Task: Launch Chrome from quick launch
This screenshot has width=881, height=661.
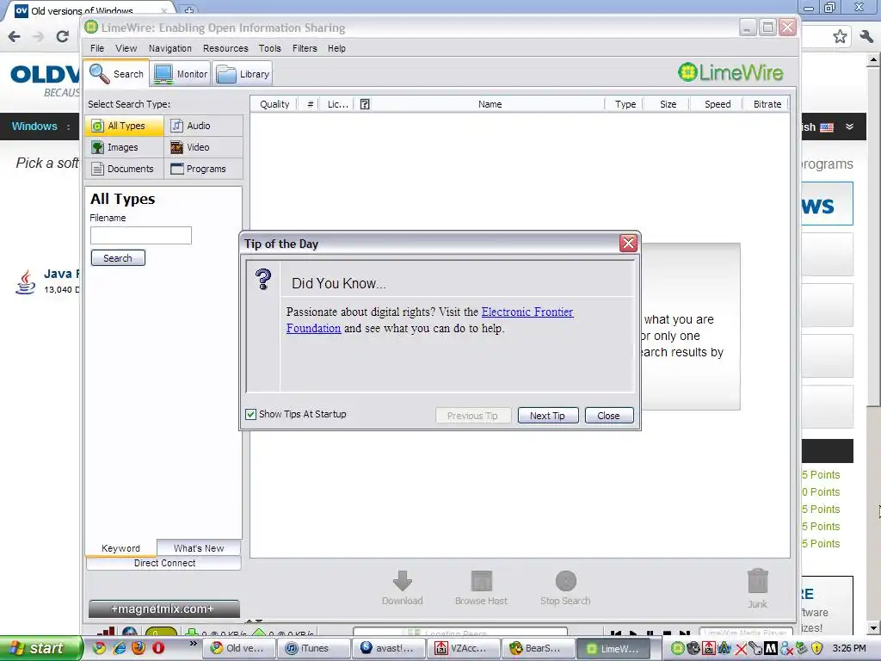Action: point(99,648)
